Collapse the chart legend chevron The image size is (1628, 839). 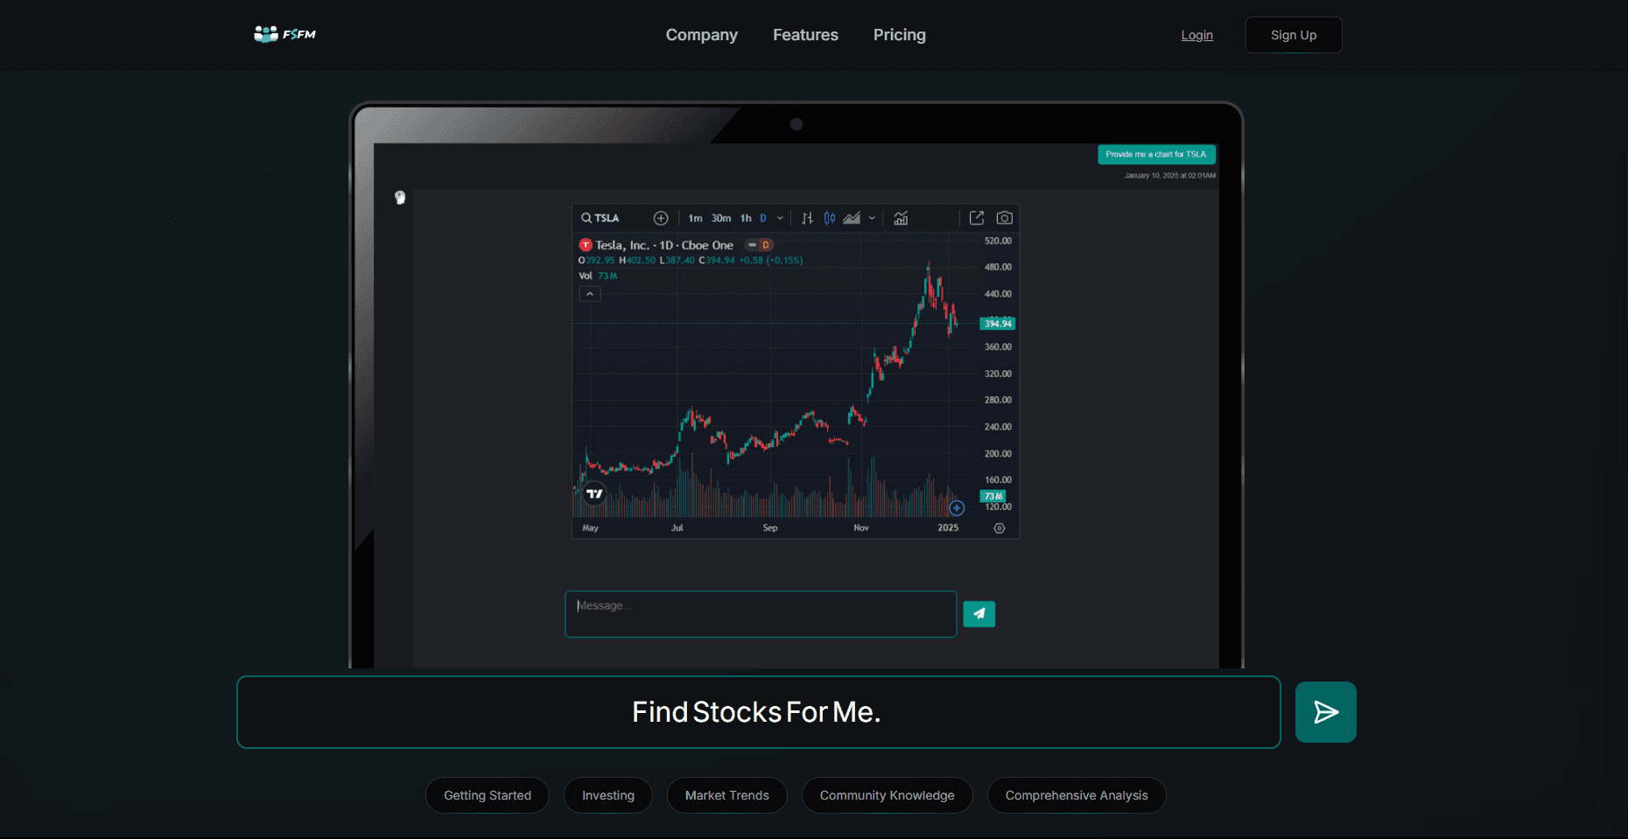tap(590, 294)
